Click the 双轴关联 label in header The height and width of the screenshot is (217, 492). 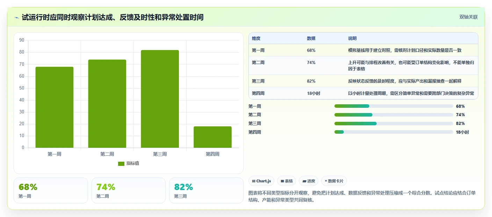pyautogui.click(x=468, y=17)
